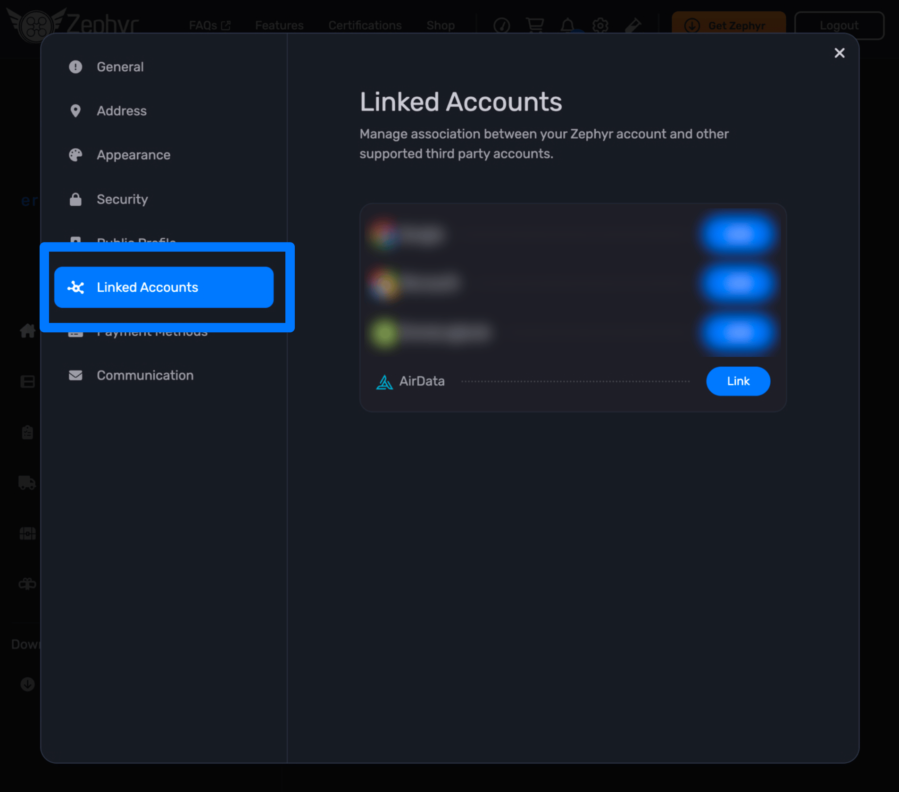The image size is (899, 792).
Task: Navigate to the Certifications page
Action: tap(365, 25)
